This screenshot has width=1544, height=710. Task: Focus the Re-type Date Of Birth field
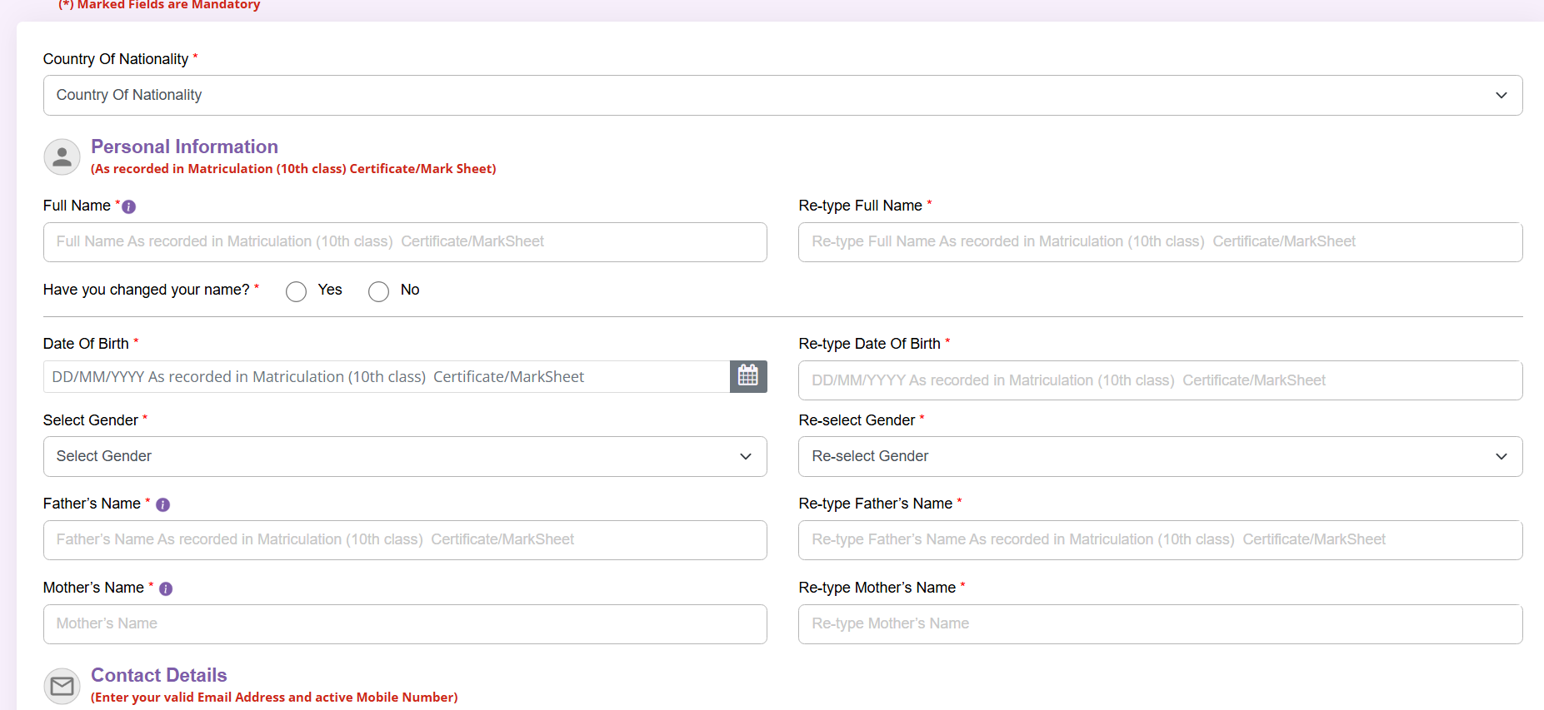[x=1160, y=380]
